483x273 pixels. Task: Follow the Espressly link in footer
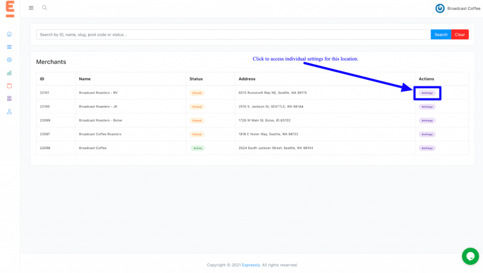tap(251, 265)
